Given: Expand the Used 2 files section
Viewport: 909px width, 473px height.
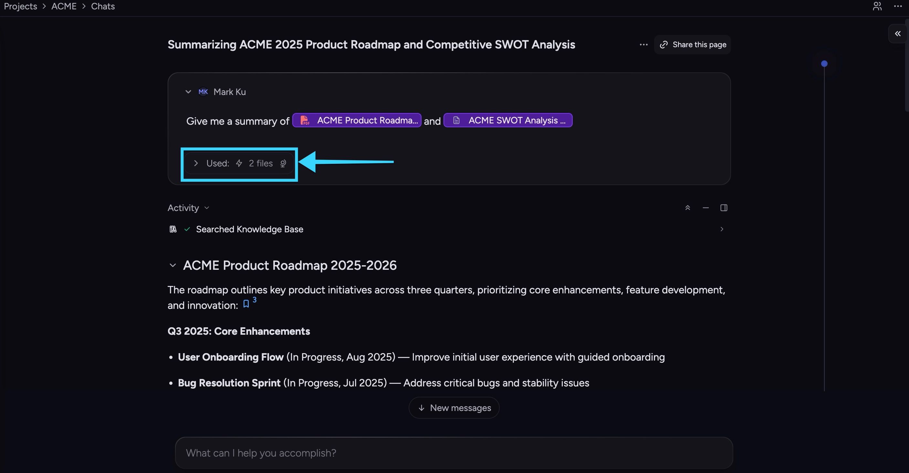Looking at the screenshot, I should tap(239, 163).
